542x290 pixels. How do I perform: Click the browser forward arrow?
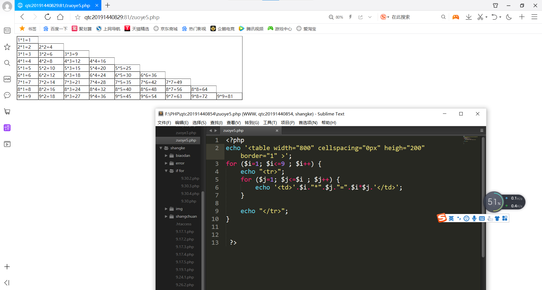(x=35, y=17)
